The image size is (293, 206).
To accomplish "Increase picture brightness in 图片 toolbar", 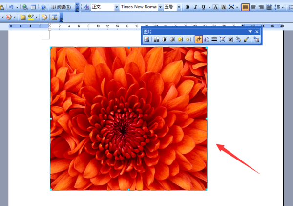I will point(181,39).
